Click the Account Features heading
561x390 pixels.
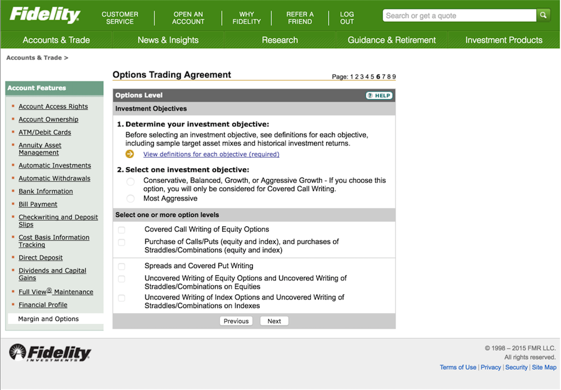36,88
